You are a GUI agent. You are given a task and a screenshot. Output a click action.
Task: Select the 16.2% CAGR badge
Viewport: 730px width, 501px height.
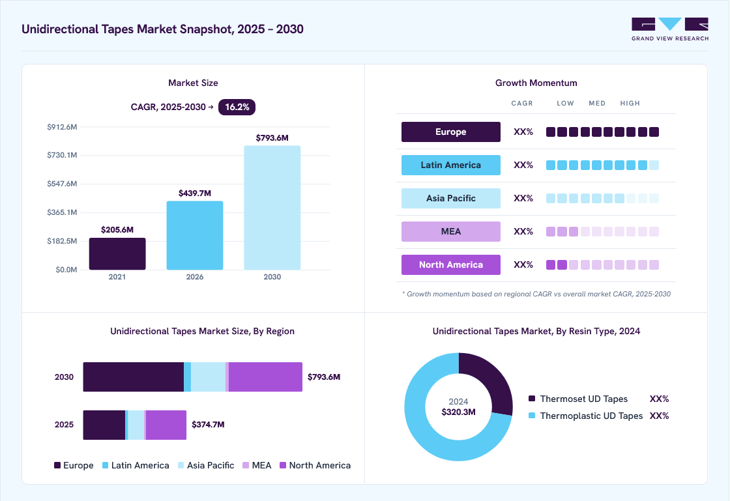(237, 107)
